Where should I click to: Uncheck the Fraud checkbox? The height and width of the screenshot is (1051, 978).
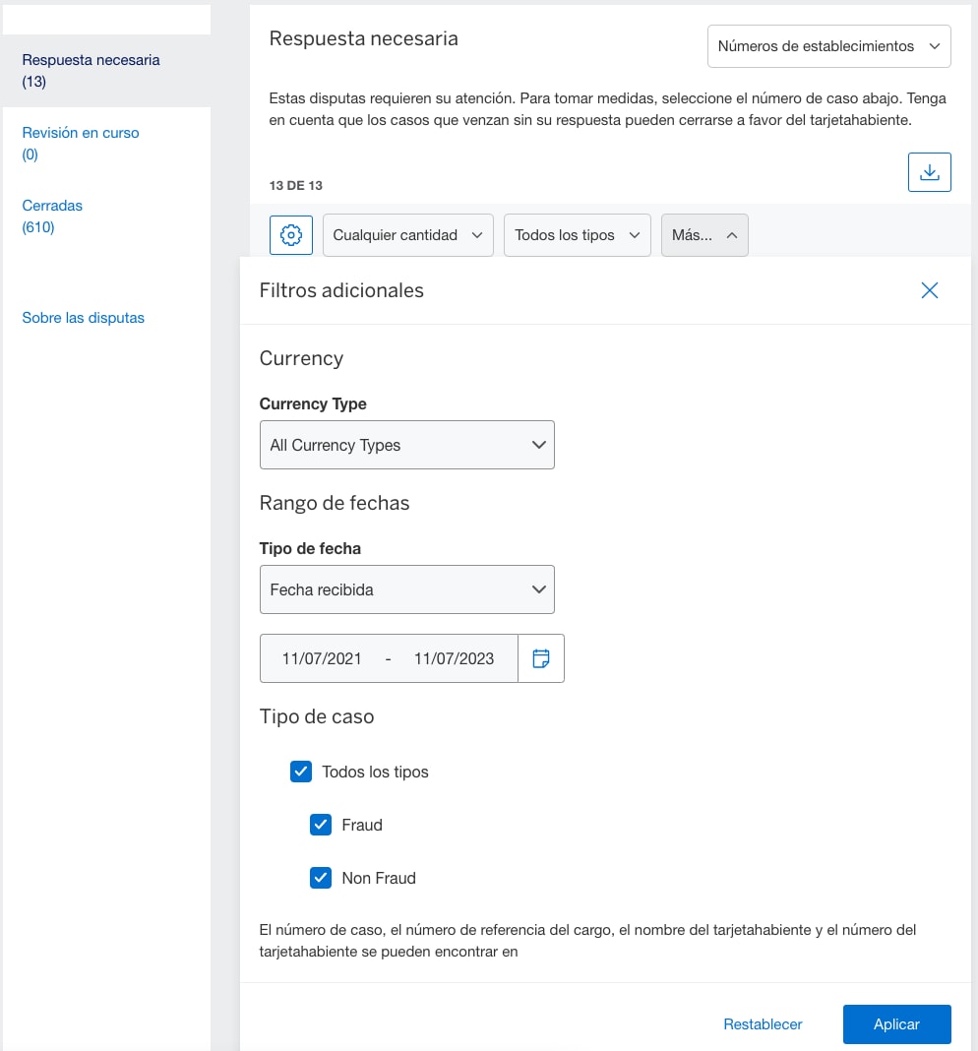coord(320,825)
